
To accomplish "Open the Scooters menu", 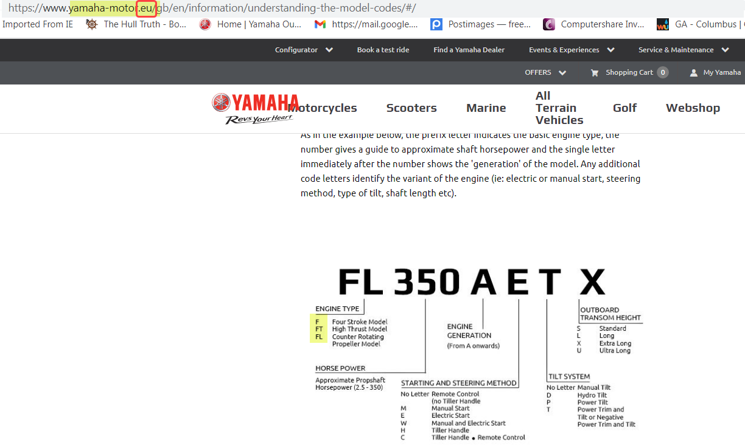I will pos(411,108).
